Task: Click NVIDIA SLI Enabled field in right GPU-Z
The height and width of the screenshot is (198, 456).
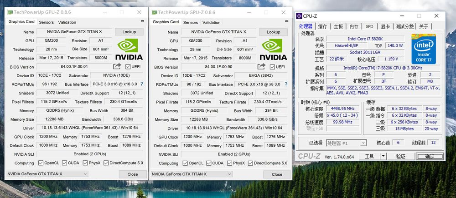Action: (x=234, y=154)
